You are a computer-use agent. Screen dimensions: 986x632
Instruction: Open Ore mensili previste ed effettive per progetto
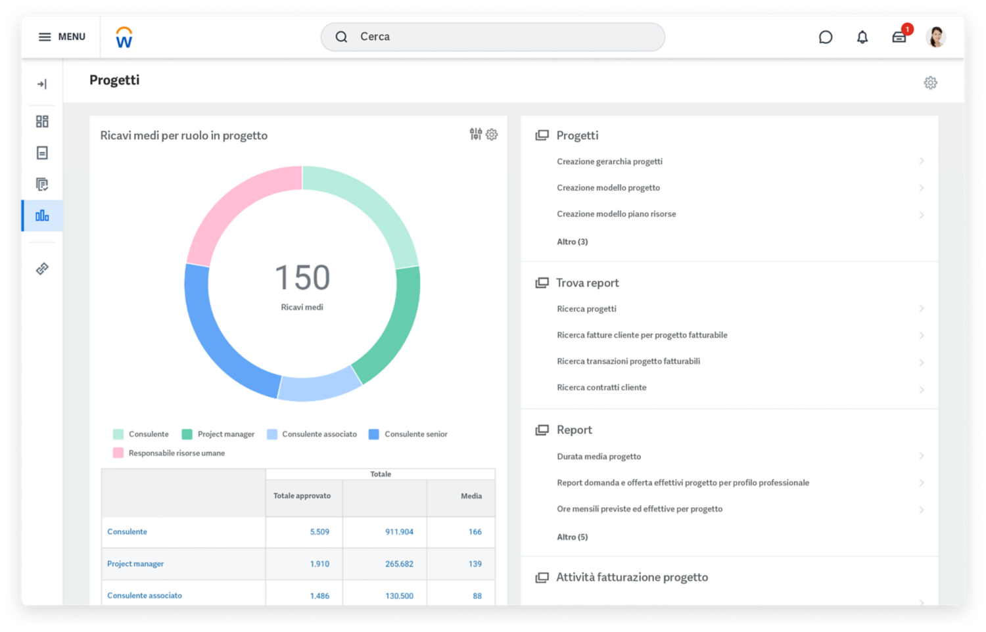point(640,509)
